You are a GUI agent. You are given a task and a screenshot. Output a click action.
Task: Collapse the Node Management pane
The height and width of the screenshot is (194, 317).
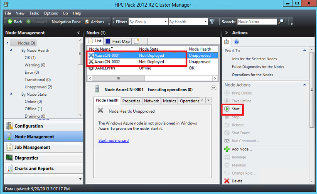tap(79, 33)
